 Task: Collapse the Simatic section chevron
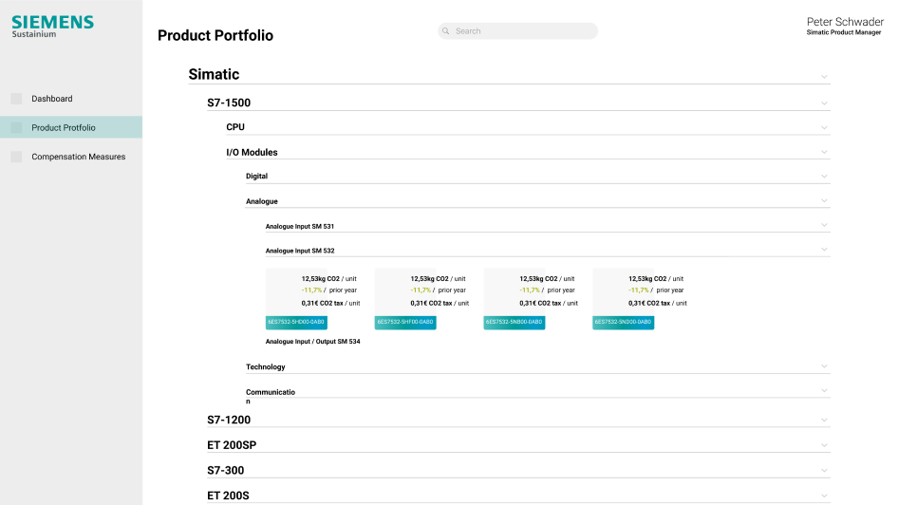click(x=824, y=76)
